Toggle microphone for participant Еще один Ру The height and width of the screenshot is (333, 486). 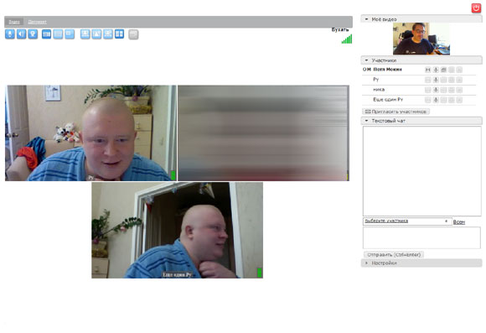coord(436,100)
